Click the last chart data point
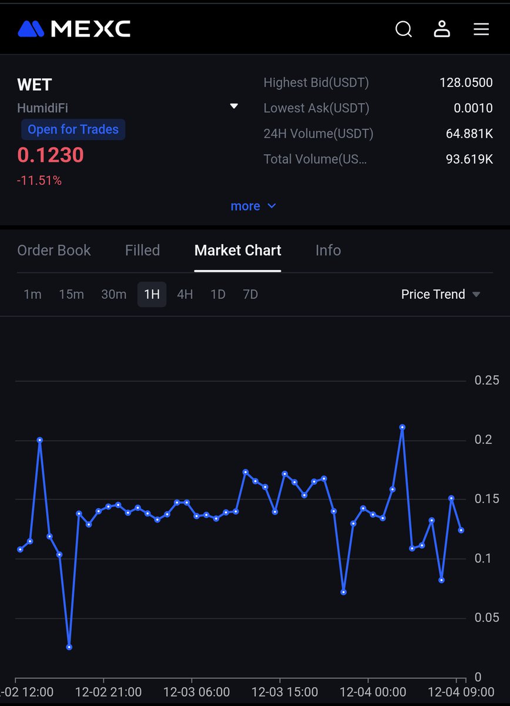 click(461, 530)
